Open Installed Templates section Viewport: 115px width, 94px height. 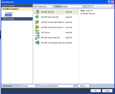pos(17,9)
